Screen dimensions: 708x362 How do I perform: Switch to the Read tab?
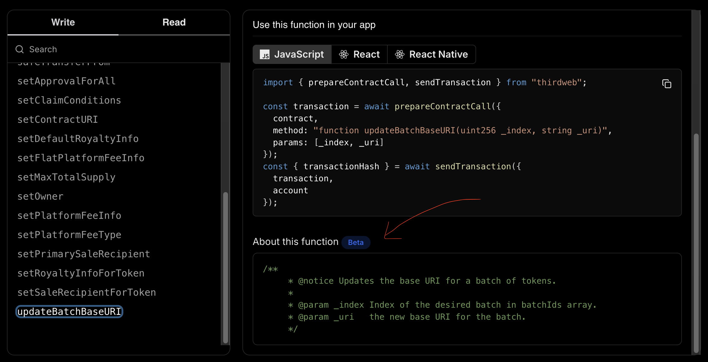pos(174,23)
